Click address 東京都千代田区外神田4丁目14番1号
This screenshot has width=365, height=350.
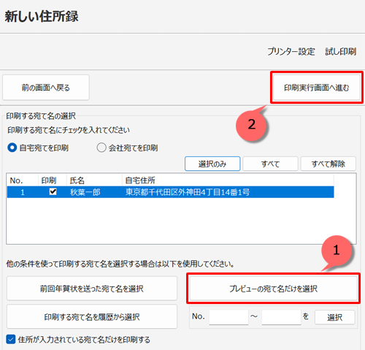point(188,192)
